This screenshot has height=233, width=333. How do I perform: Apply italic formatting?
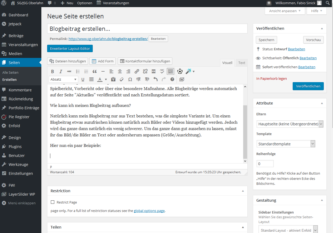61,71
